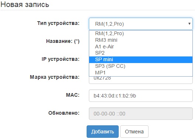Pick MP1 from the device list
The height and width of the screenshot is (140, 195).
pos(141,73)
